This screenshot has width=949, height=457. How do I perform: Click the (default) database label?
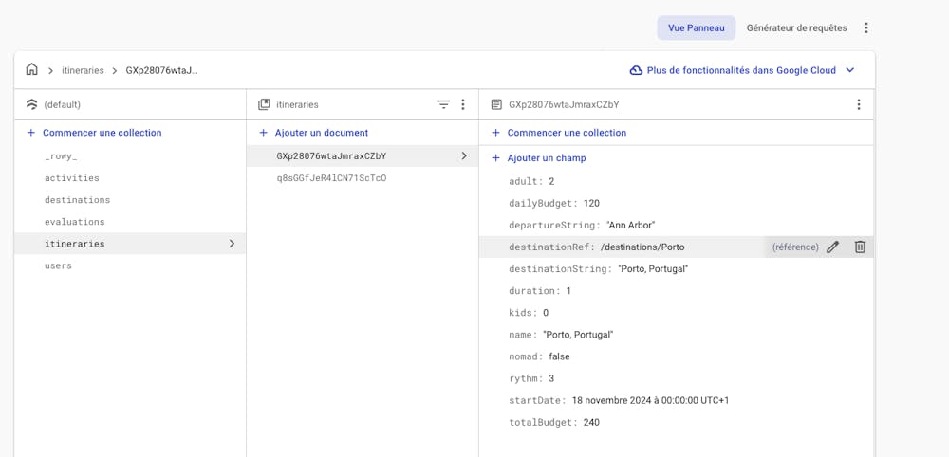coord(63,104)
